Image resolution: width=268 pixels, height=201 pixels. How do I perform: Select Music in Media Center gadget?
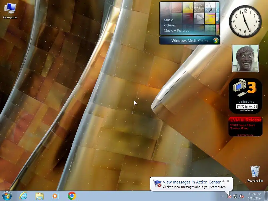coord(168,20)
